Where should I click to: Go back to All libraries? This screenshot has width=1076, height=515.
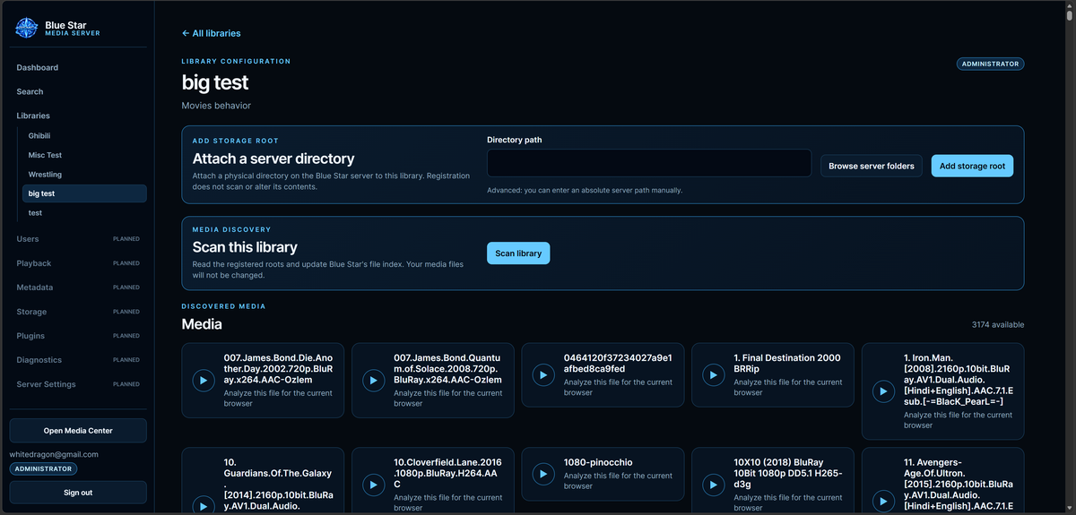click(x=211, y=33)
